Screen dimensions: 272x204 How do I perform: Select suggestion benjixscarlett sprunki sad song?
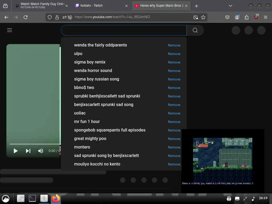(104, 105)
